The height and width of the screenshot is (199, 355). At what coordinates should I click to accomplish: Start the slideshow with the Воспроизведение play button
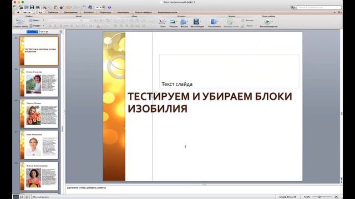pyautogui.click(x=267, y=22)
